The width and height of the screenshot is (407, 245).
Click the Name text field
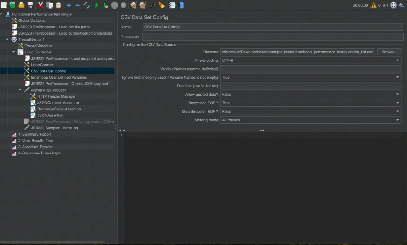coord(272,27)
